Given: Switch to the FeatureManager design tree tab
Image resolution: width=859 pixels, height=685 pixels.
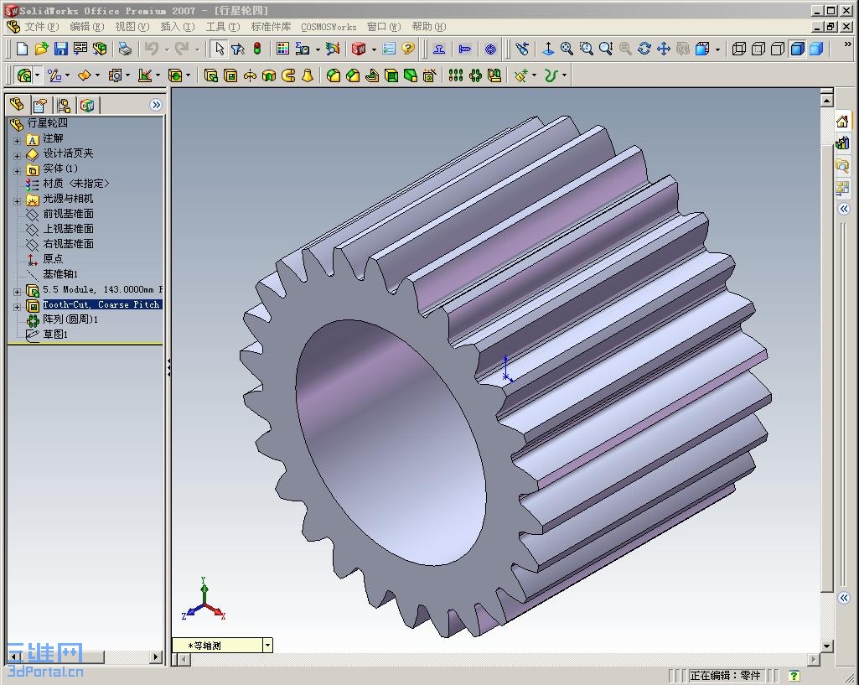Looking at the screenshot, I should (x=17, y=105).
